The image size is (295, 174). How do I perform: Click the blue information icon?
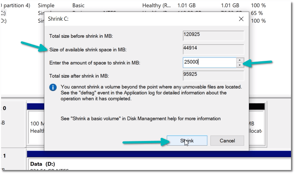click(53, 87)
